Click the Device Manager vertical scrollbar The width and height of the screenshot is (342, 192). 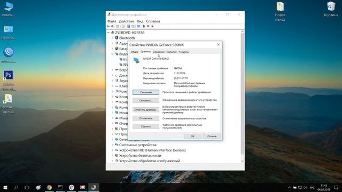[x=242, y=94]
